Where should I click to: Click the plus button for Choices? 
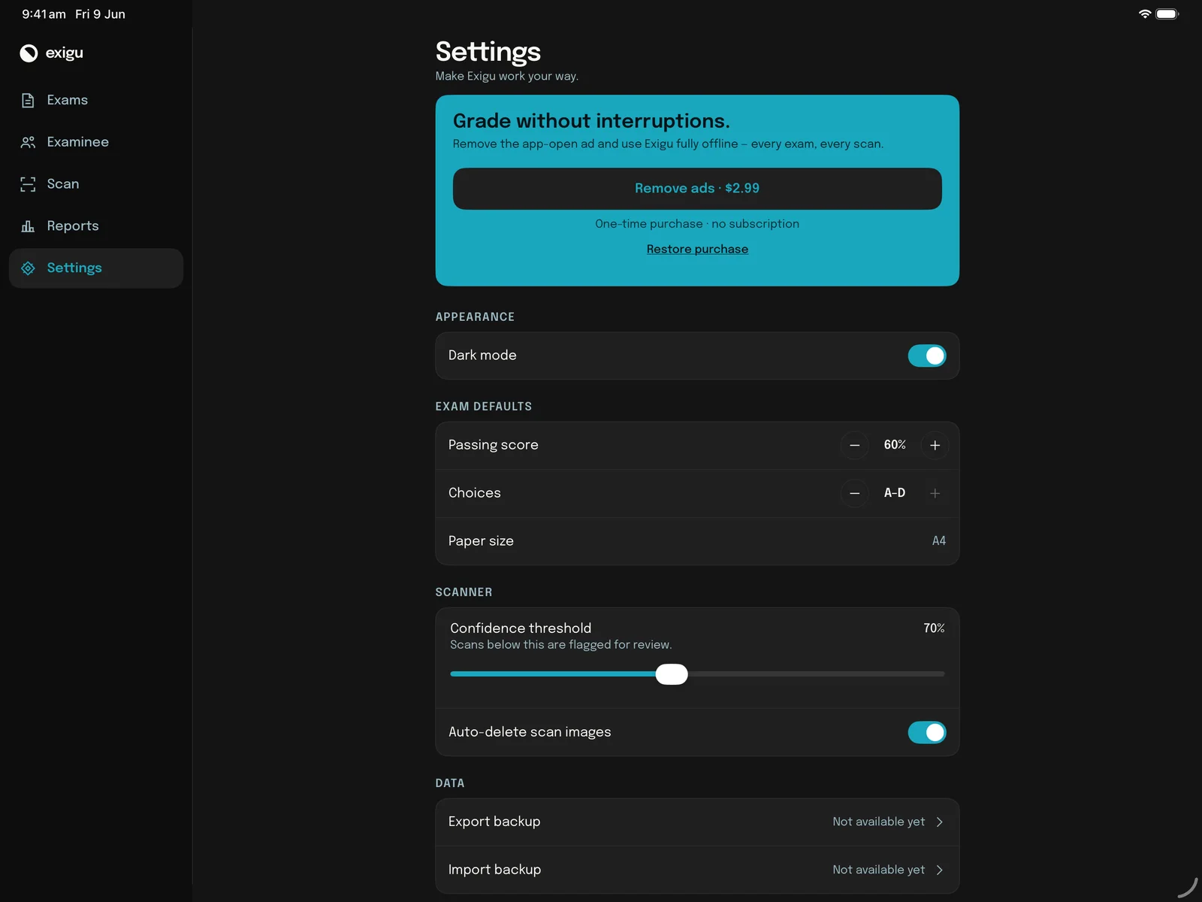pos(935,494)
